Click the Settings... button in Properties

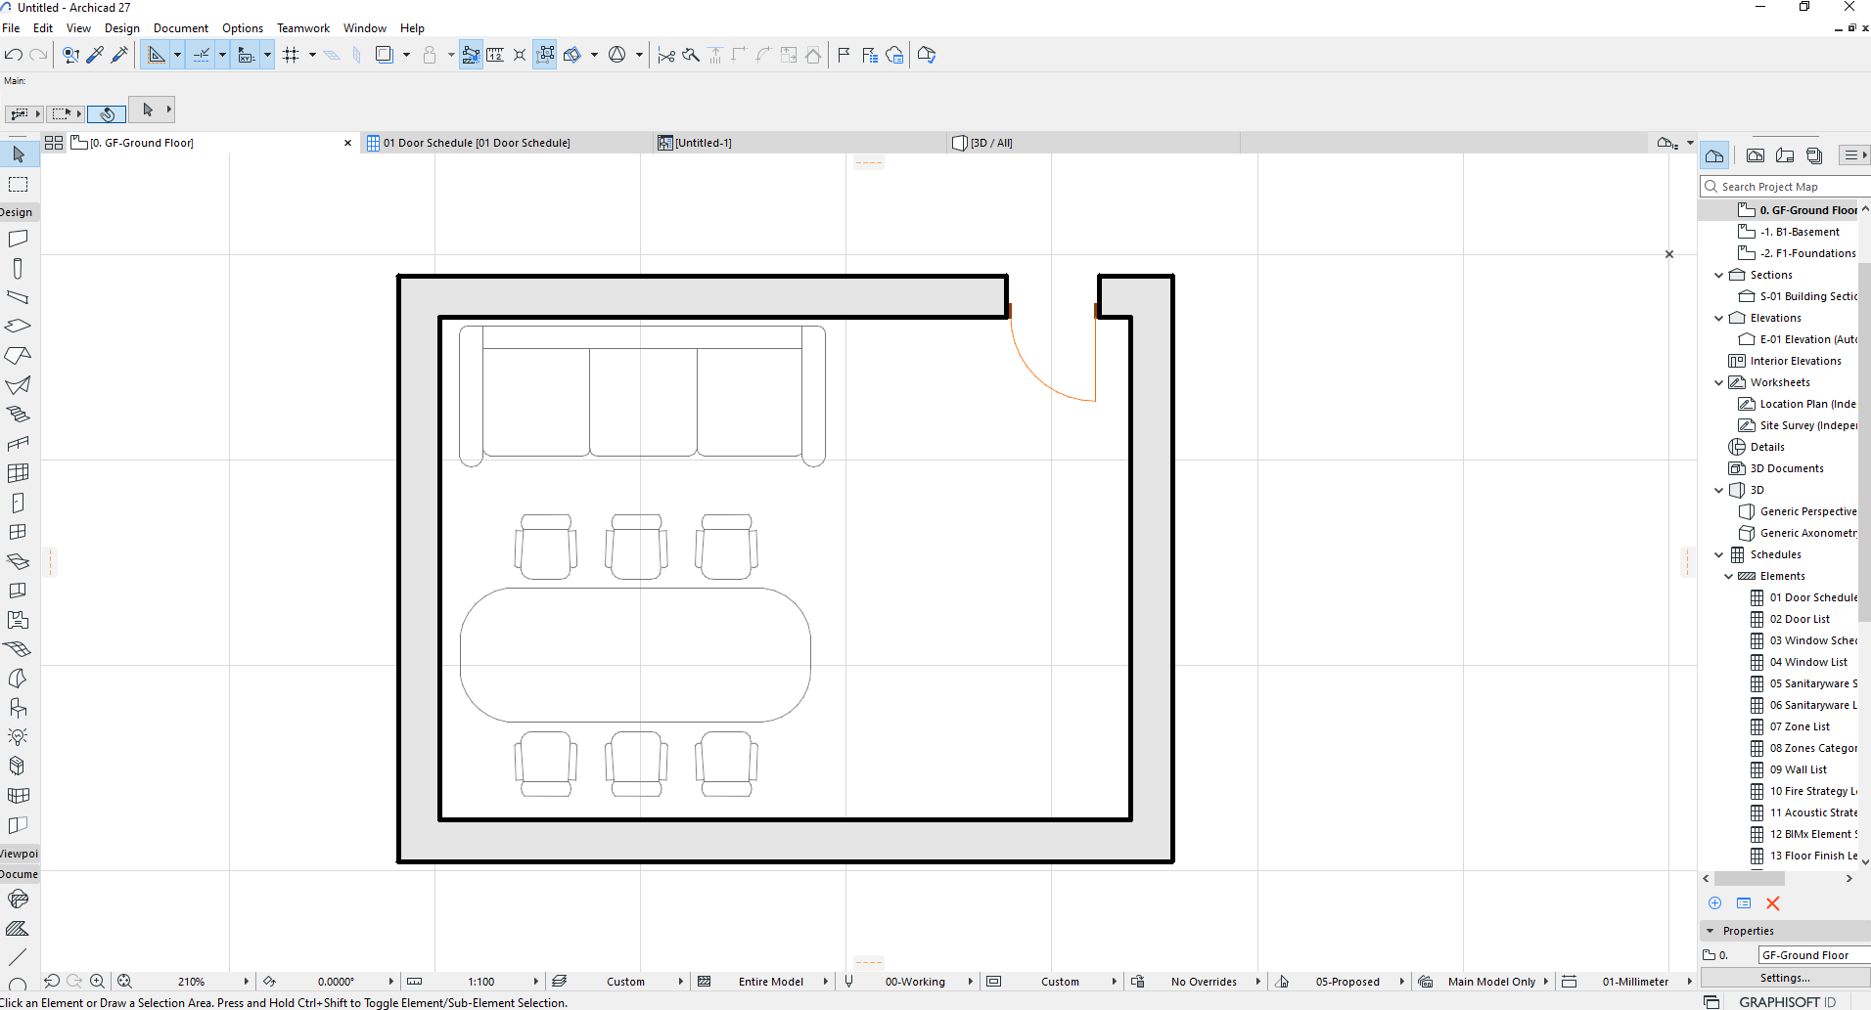[x=1785, y=978]
